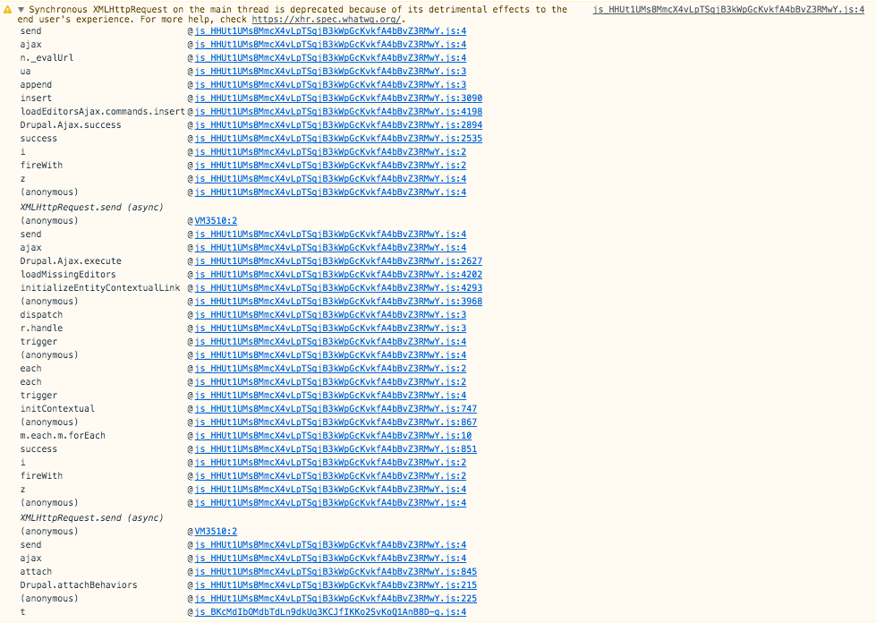
Task: Open source for initializeEntityContextualLink at line 4293
Action: pyautogui.click(x=336, y=287)
